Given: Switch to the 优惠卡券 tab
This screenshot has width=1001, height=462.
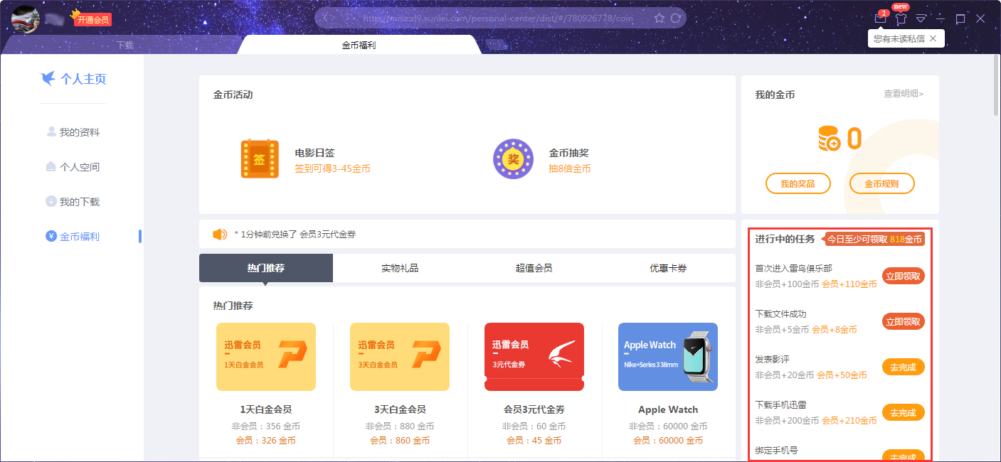Looking at the screenshot, I should point(668,268).
